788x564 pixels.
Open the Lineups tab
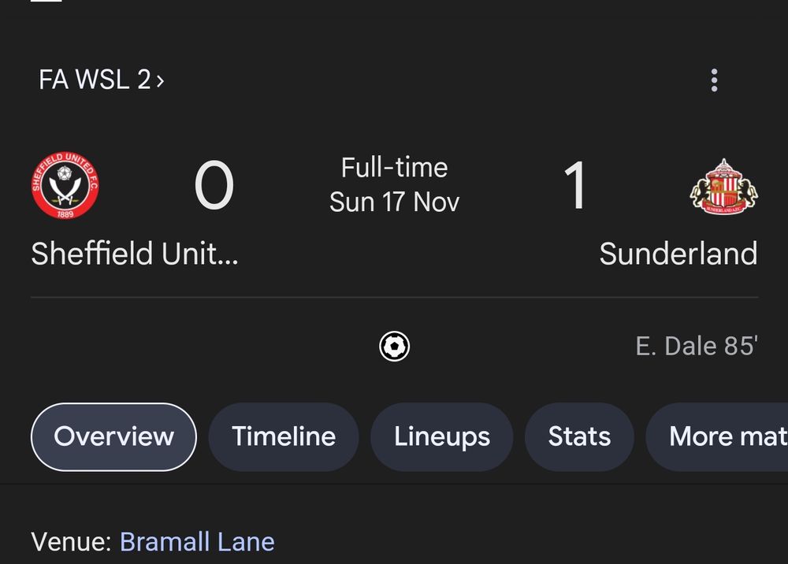coord(442,436)
